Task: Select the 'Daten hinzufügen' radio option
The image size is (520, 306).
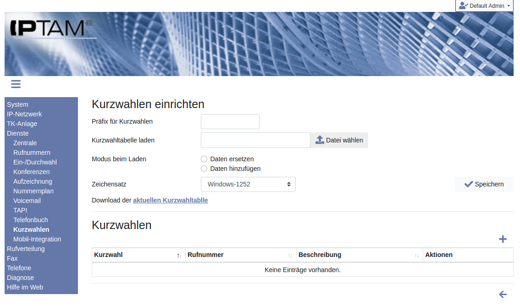Action: click(204, 169)
